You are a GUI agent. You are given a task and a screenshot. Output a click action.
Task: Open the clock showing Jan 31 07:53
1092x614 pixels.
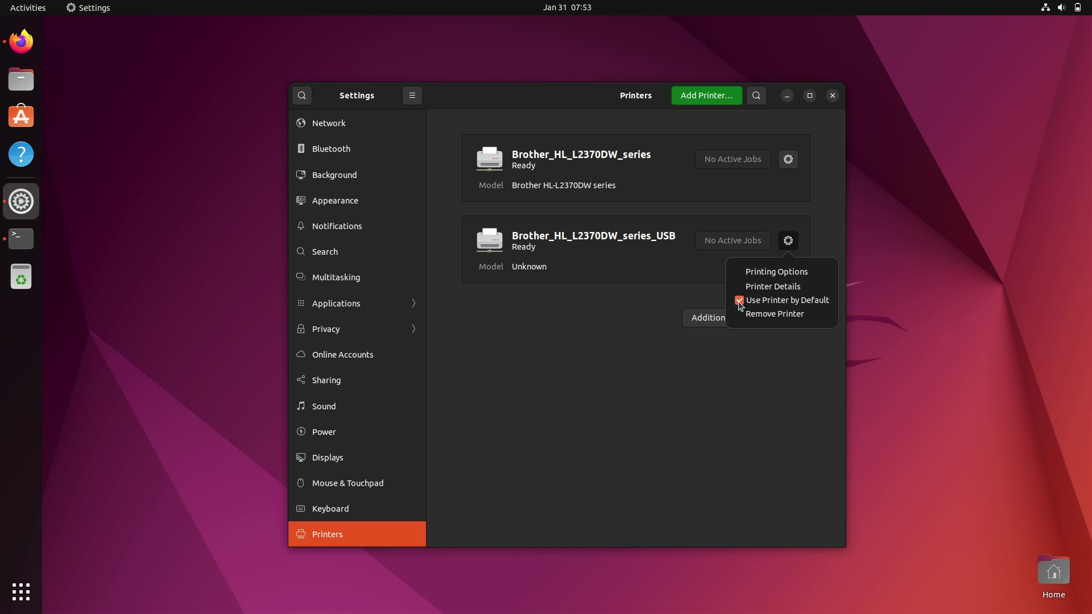click(567, 7)
